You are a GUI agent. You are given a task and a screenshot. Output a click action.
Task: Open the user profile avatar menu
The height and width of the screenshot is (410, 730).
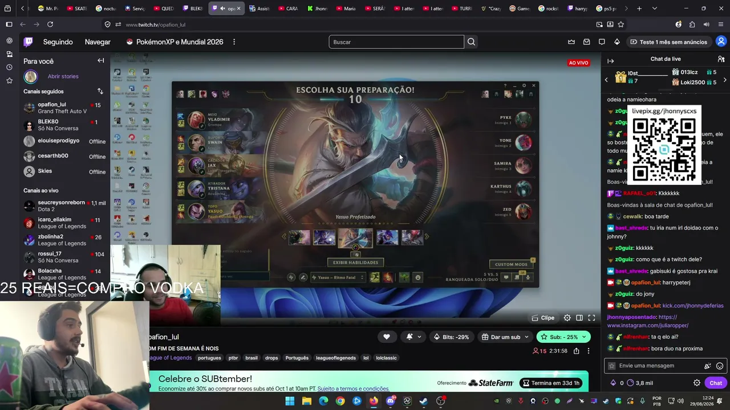click(x=721, y=42)
